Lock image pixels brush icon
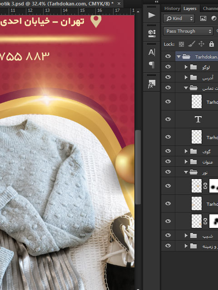218x290 pixels. (192, 44)
